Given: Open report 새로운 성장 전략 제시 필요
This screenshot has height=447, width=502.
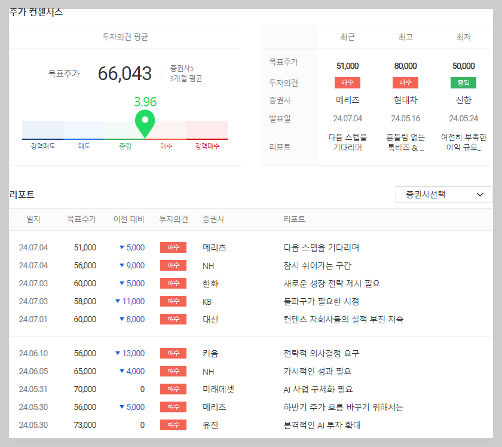Looking at the screenshot, I should (332, 283).
